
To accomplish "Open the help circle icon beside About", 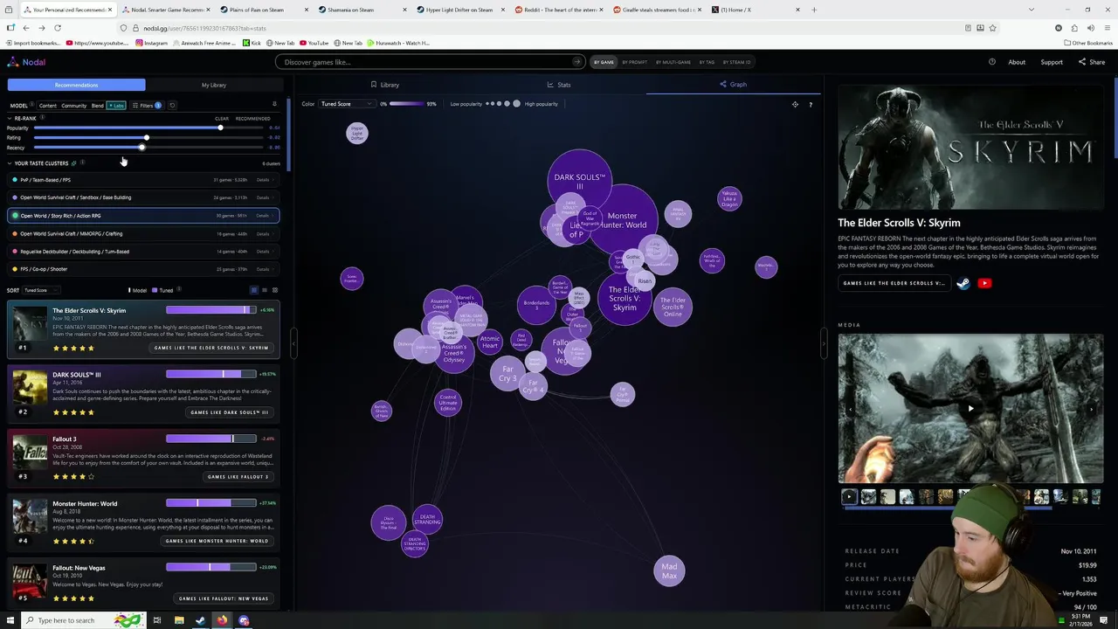I will [x=992, y=62].
